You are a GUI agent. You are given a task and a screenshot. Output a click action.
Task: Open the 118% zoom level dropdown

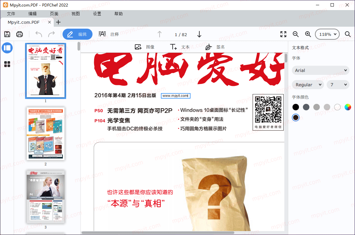point(327,34)
